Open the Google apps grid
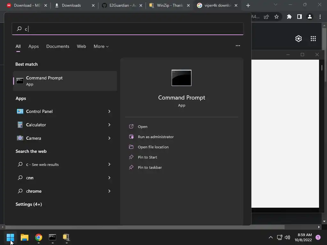This screenshot has width=327, height=245. coord(313,39)
